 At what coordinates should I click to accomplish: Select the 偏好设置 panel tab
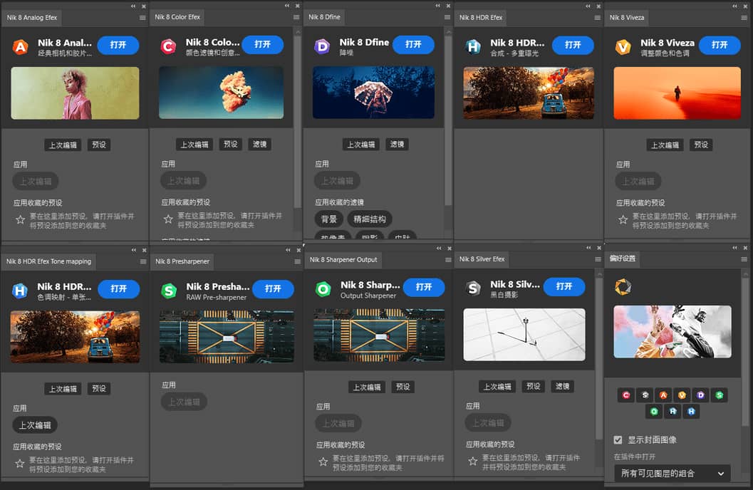pyautogui.click(x=623, y=259)
